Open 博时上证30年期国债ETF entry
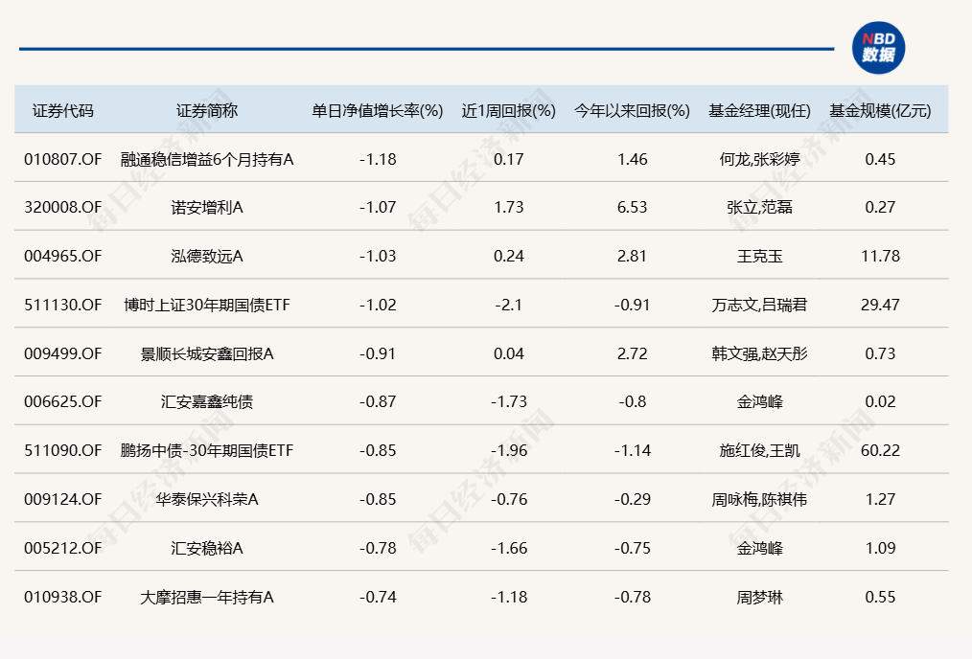This screenshot has height=659, width=972. point(207,305)
